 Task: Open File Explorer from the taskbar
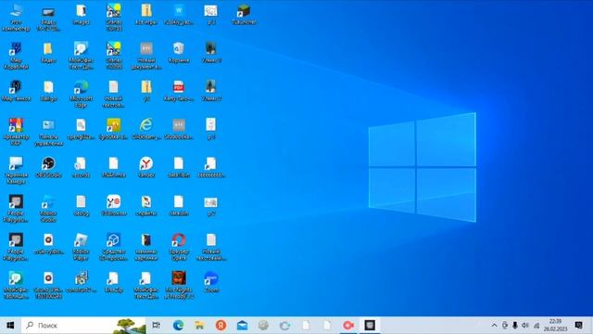tap(199, 326)
